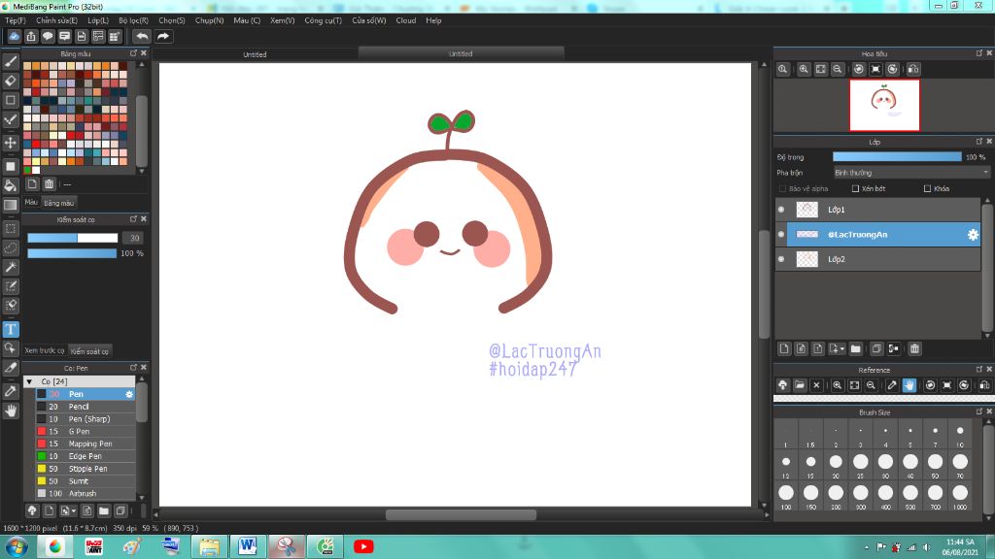The image size is (995, 559).
Task: Open Microsoft Word from the taskbar
Action: [x=248, y=546]
